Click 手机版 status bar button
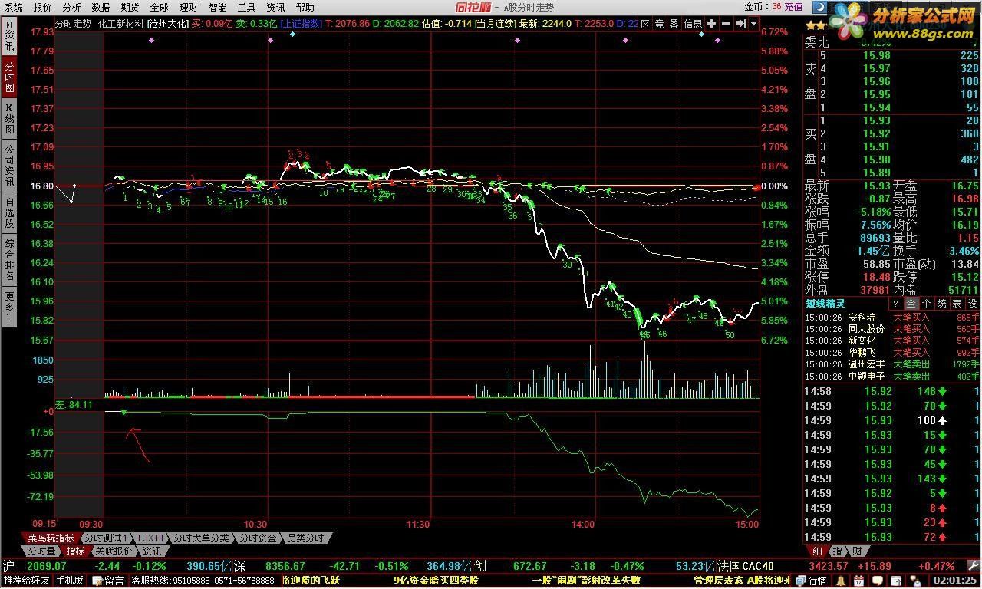The width and height of the screenshot is (982, 589). coord(69,581)
